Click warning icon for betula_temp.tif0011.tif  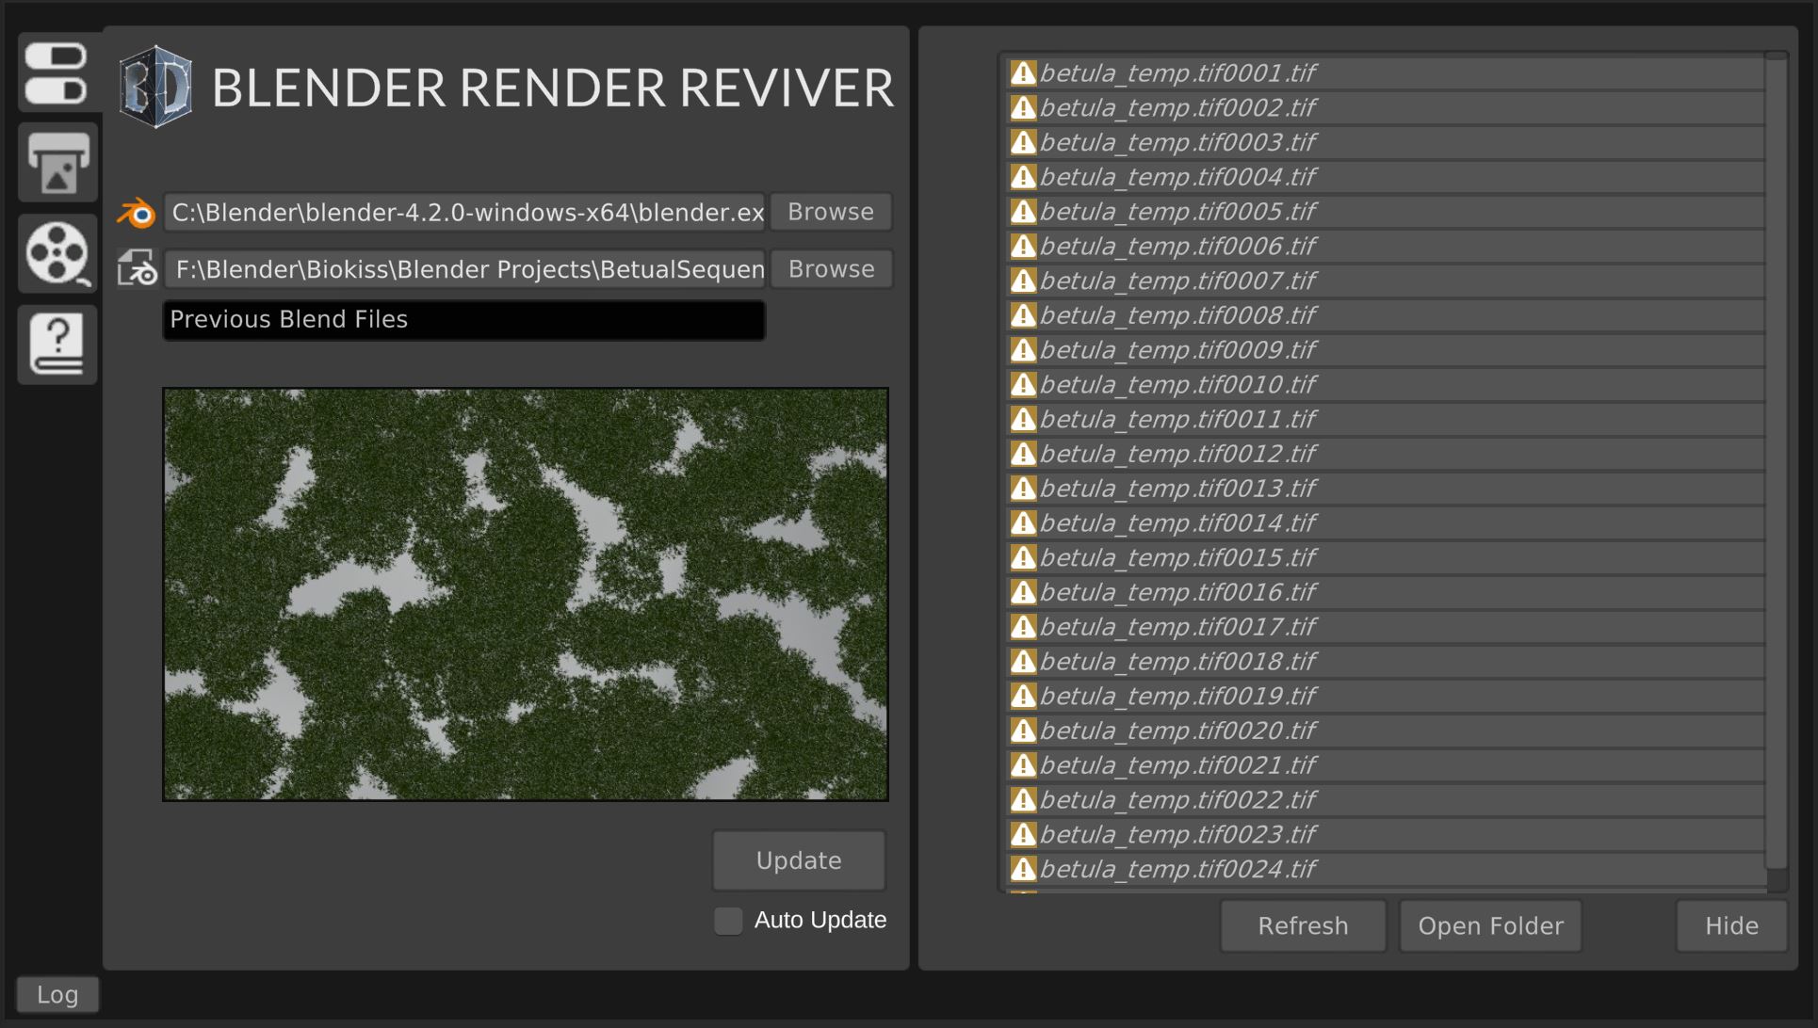coord(1023,419)
